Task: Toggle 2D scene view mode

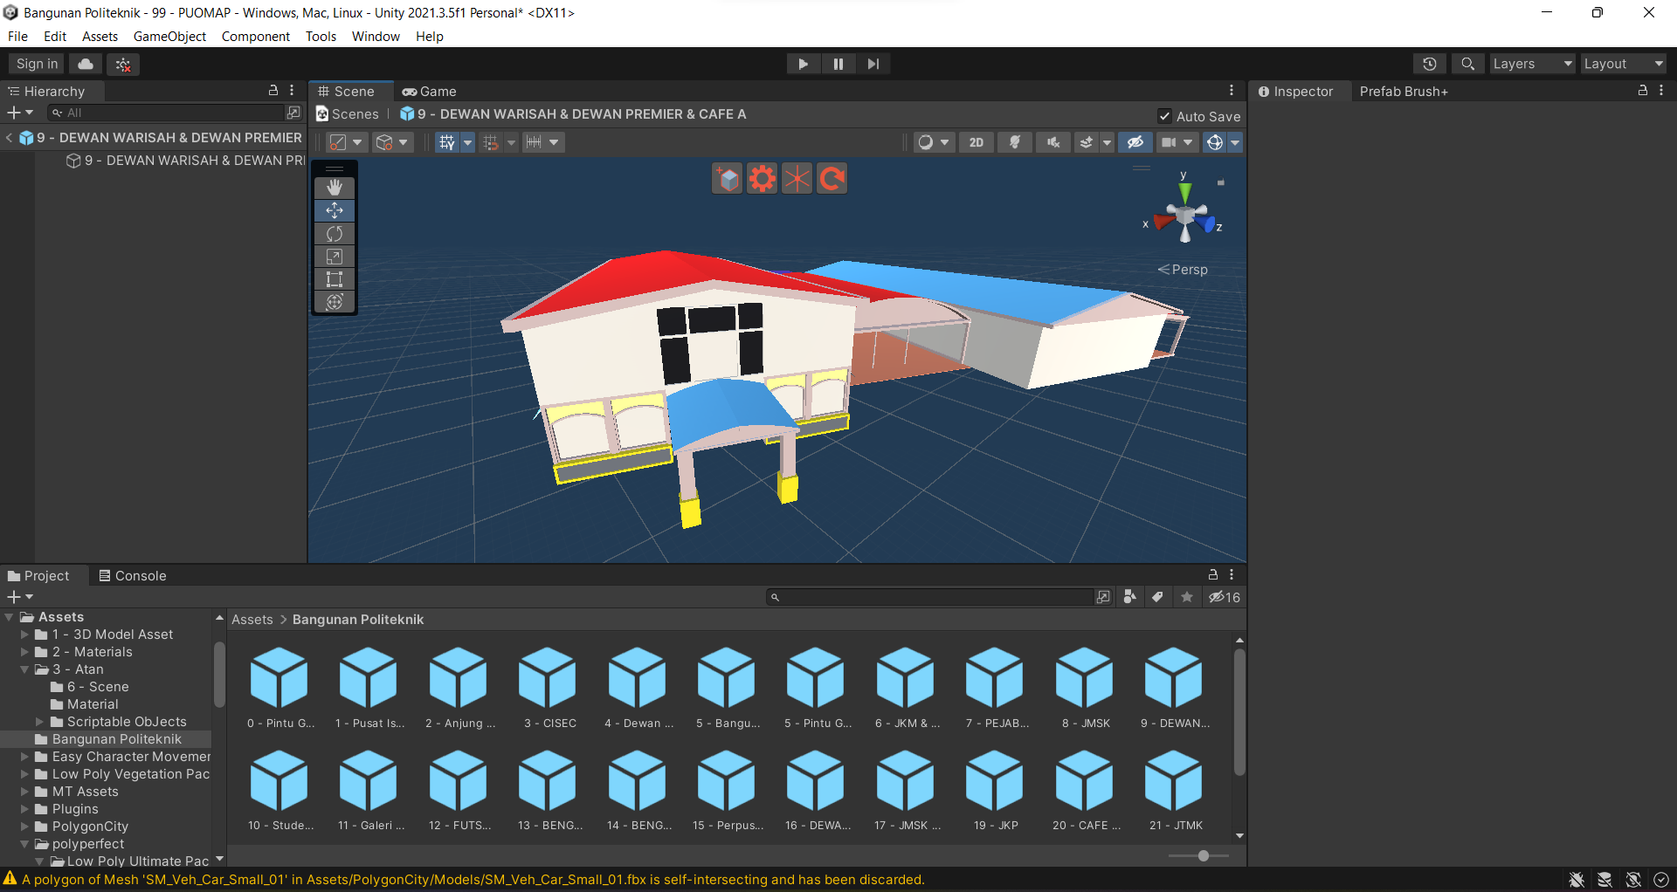Action: [x=976, y=142]
